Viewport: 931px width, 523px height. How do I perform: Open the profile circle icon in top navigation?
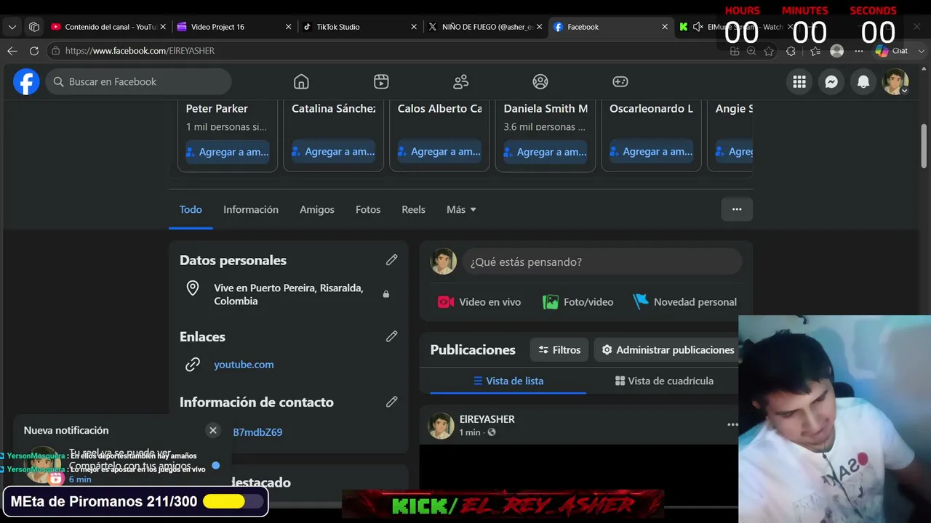[540, 81]
